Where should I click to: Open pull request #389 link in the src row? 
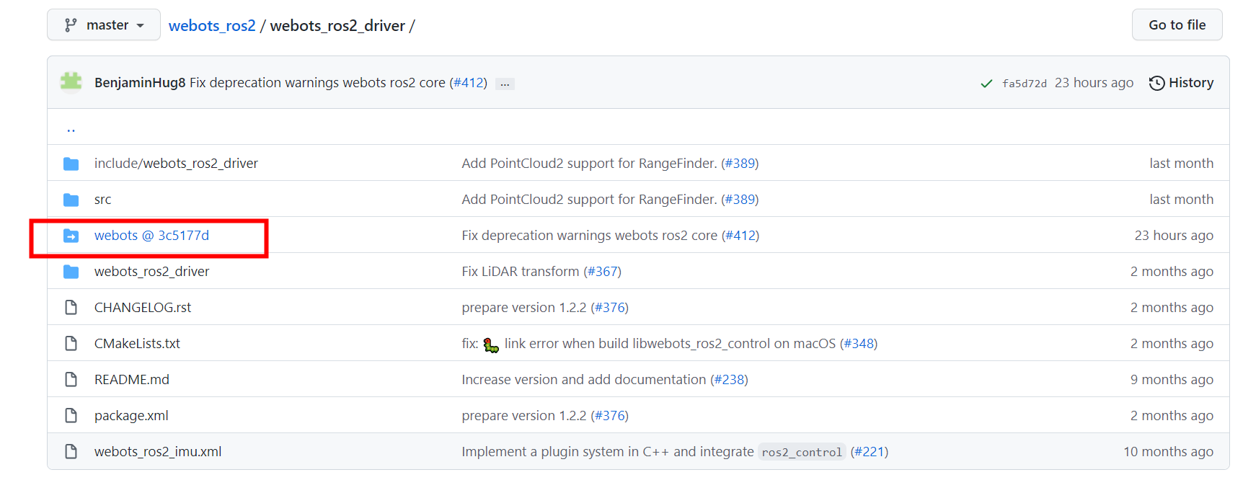[740, 200]
